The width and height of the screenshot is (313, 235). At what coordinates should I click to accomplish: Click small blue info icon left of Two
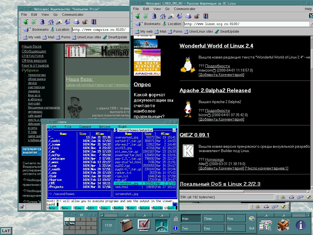point(176,228)
